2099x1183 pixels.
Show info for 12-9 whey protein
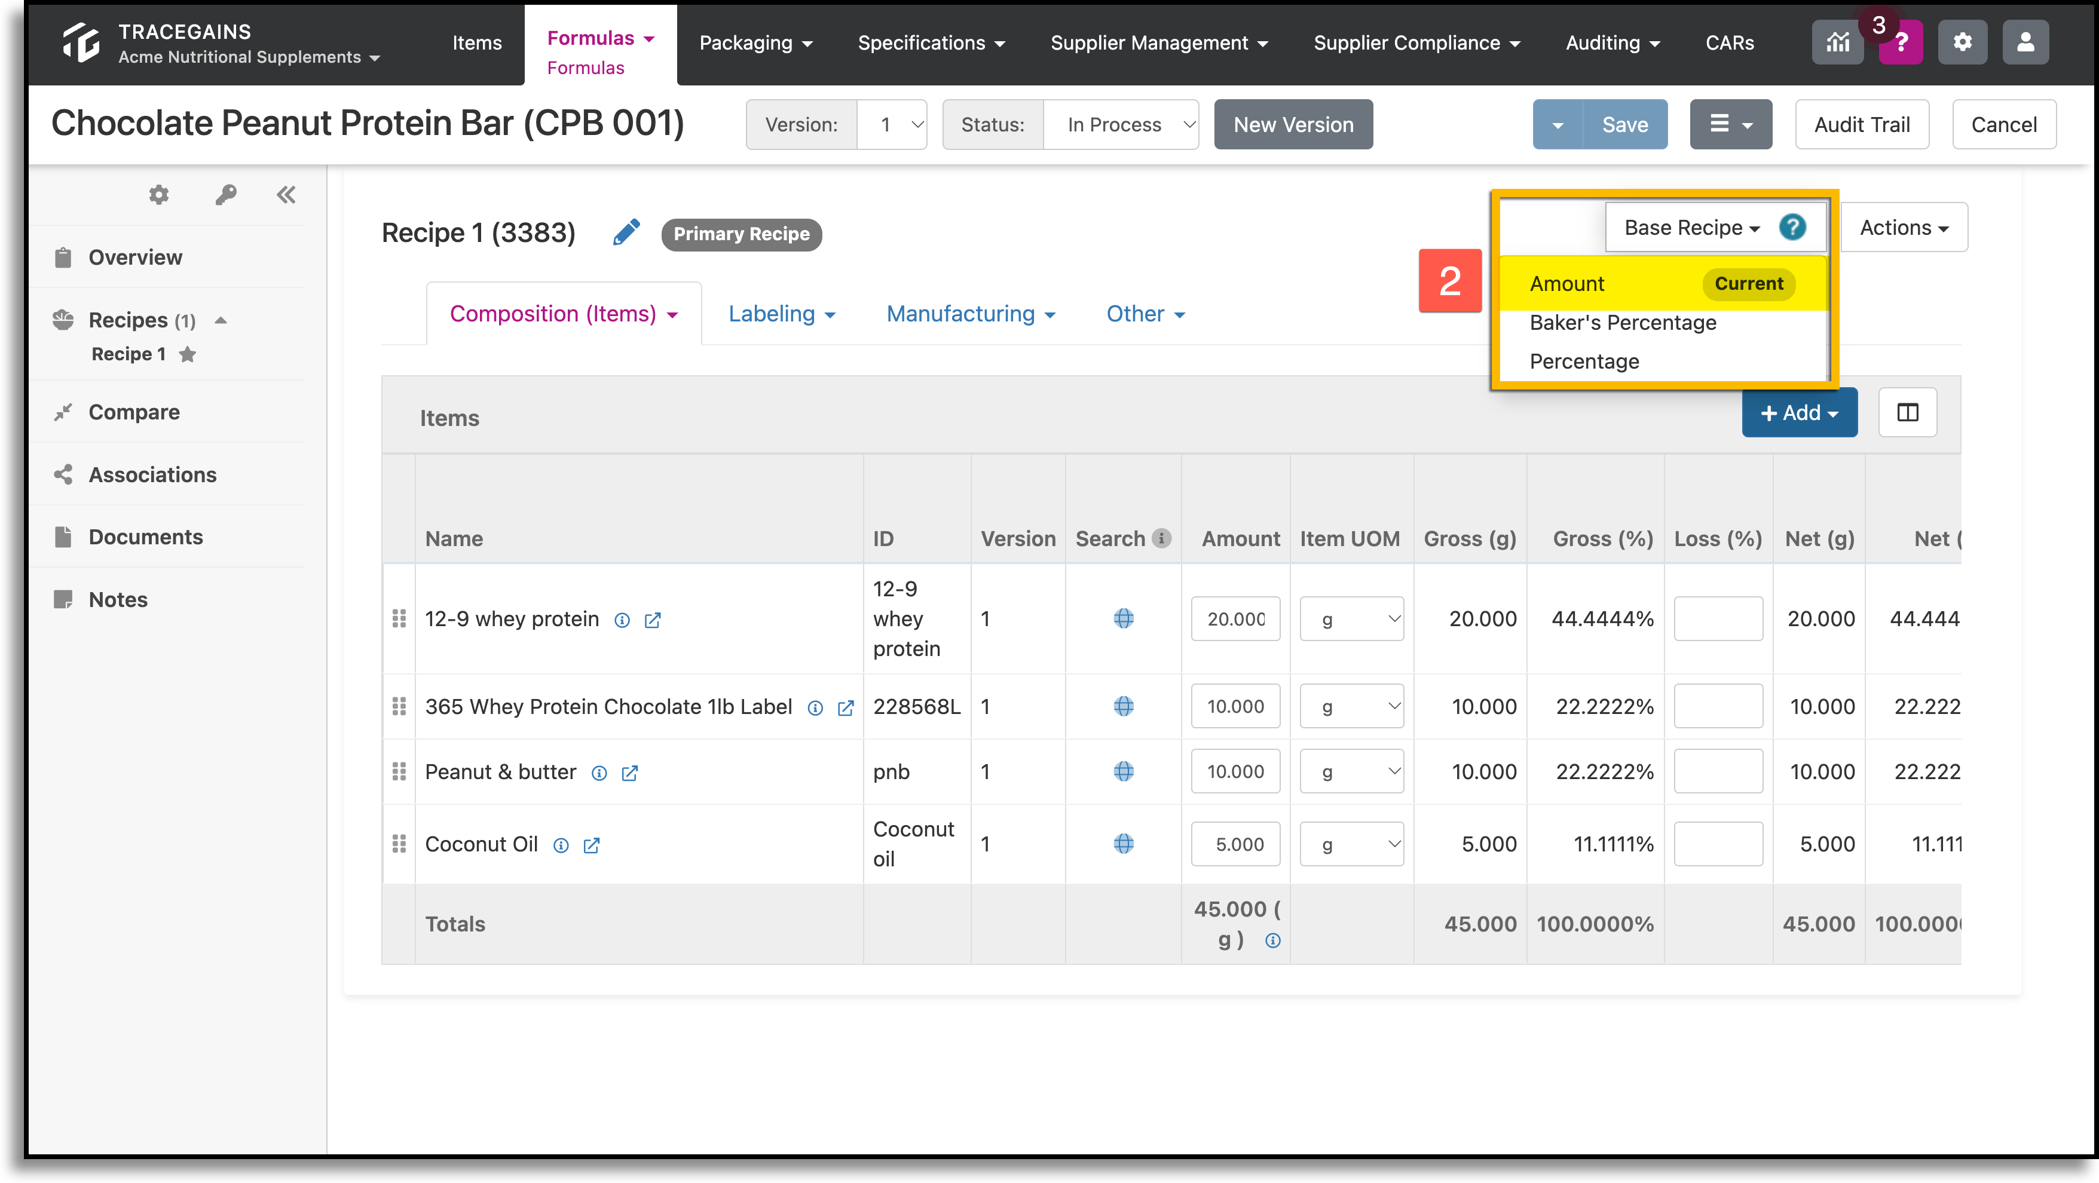(622, 620)
